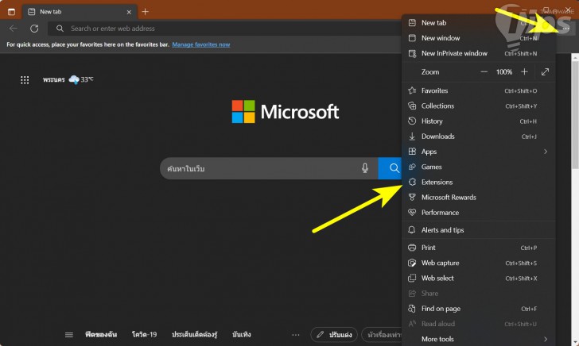
Task: Open the tab actions menu icon
Action: pyautogui.click(x=11, y=12)
